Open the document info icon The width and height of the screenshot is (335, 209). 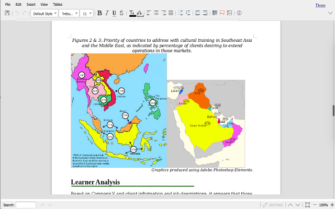239,13
